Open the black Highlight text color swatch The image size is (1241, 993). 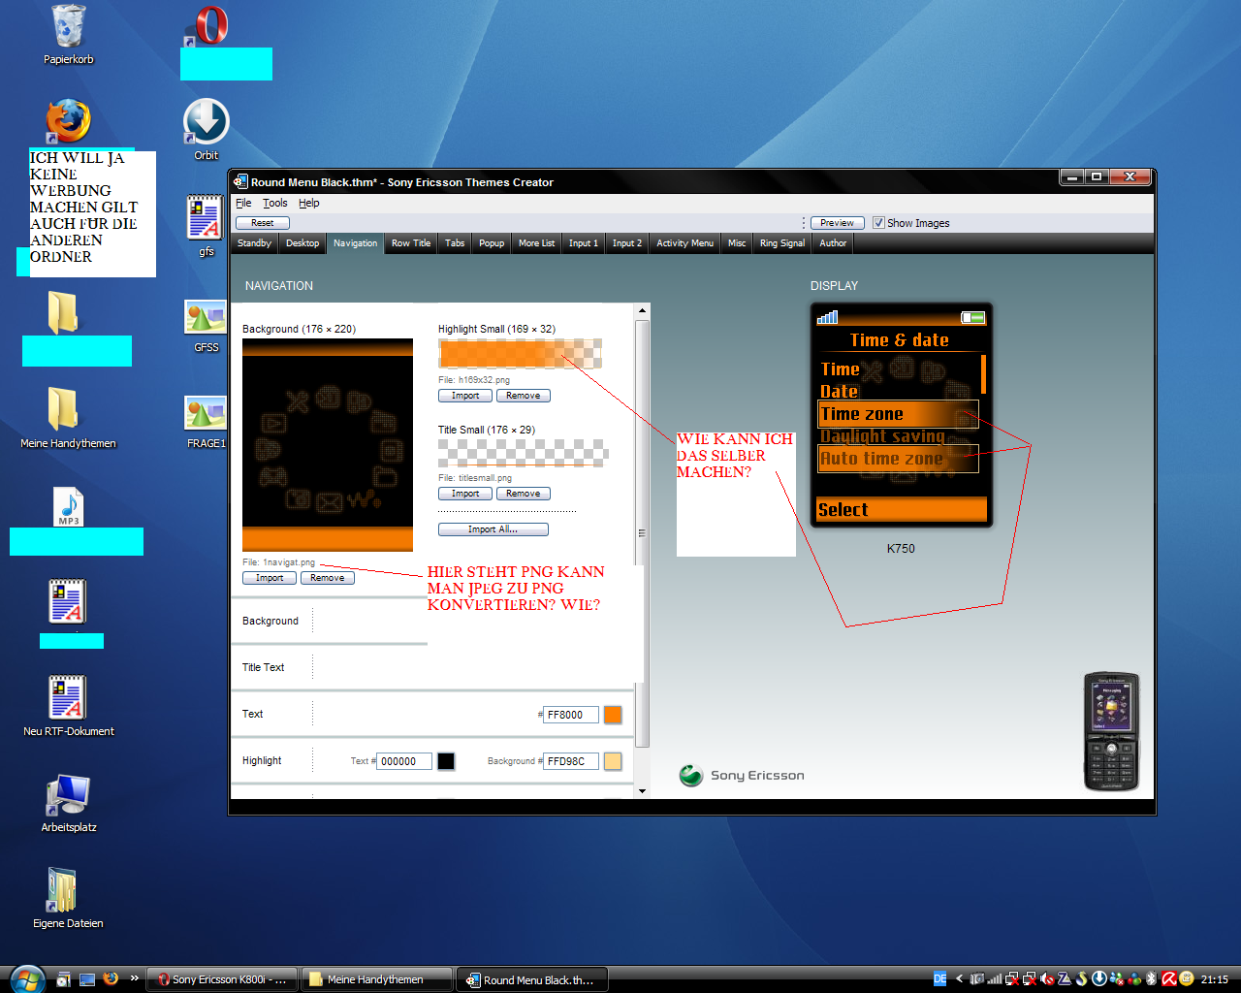click(446, 761)
